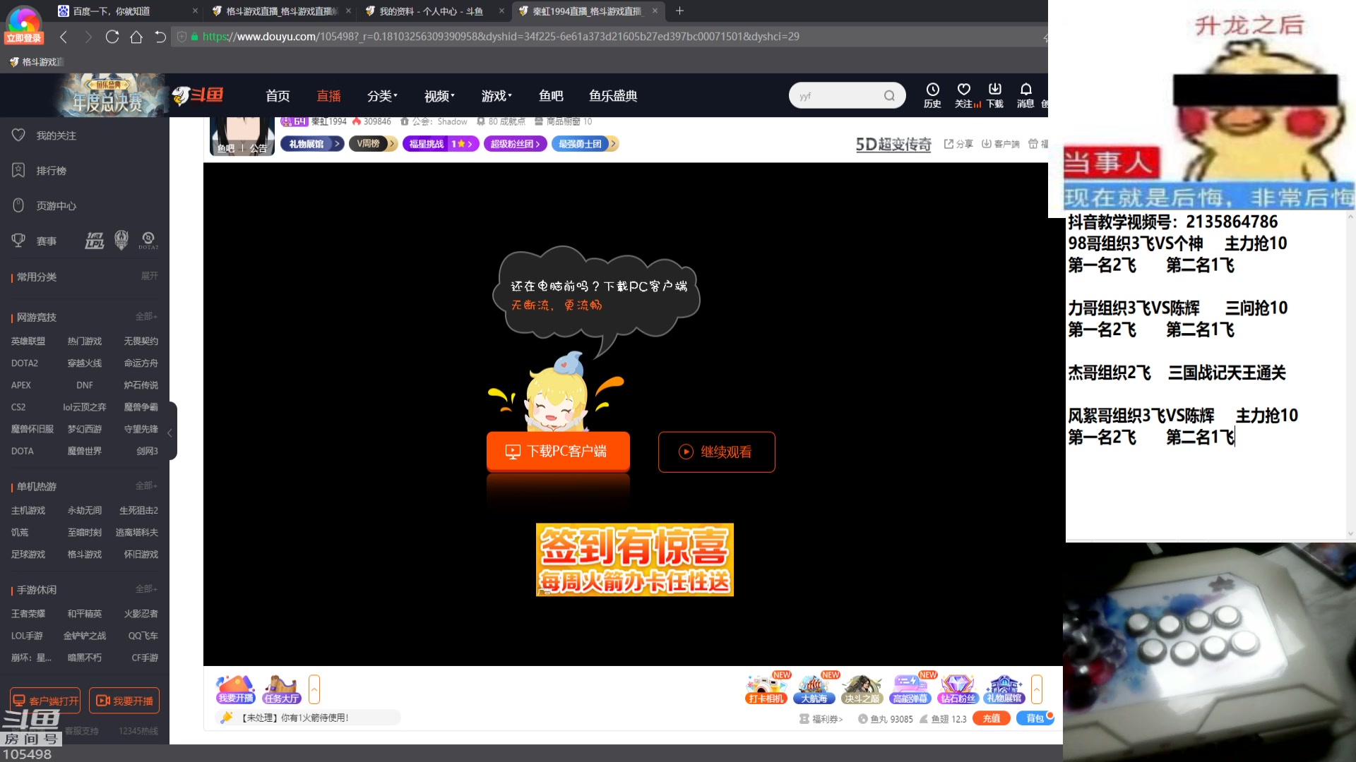Open 鱼乐盛典 in nav
The image size is (1356, 762).
click(613, 96)
